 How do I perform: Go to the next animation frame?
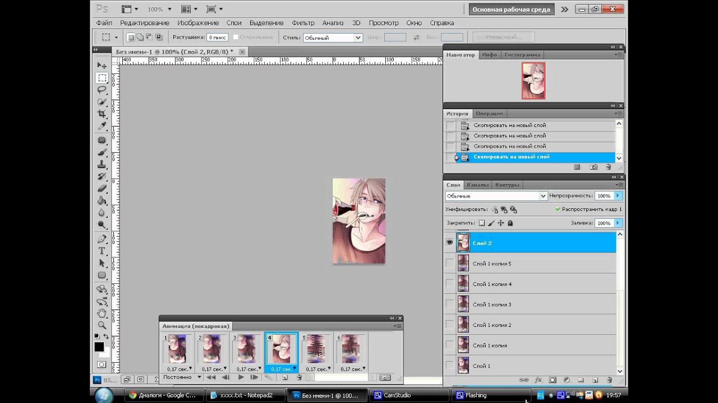coord(254,378)
